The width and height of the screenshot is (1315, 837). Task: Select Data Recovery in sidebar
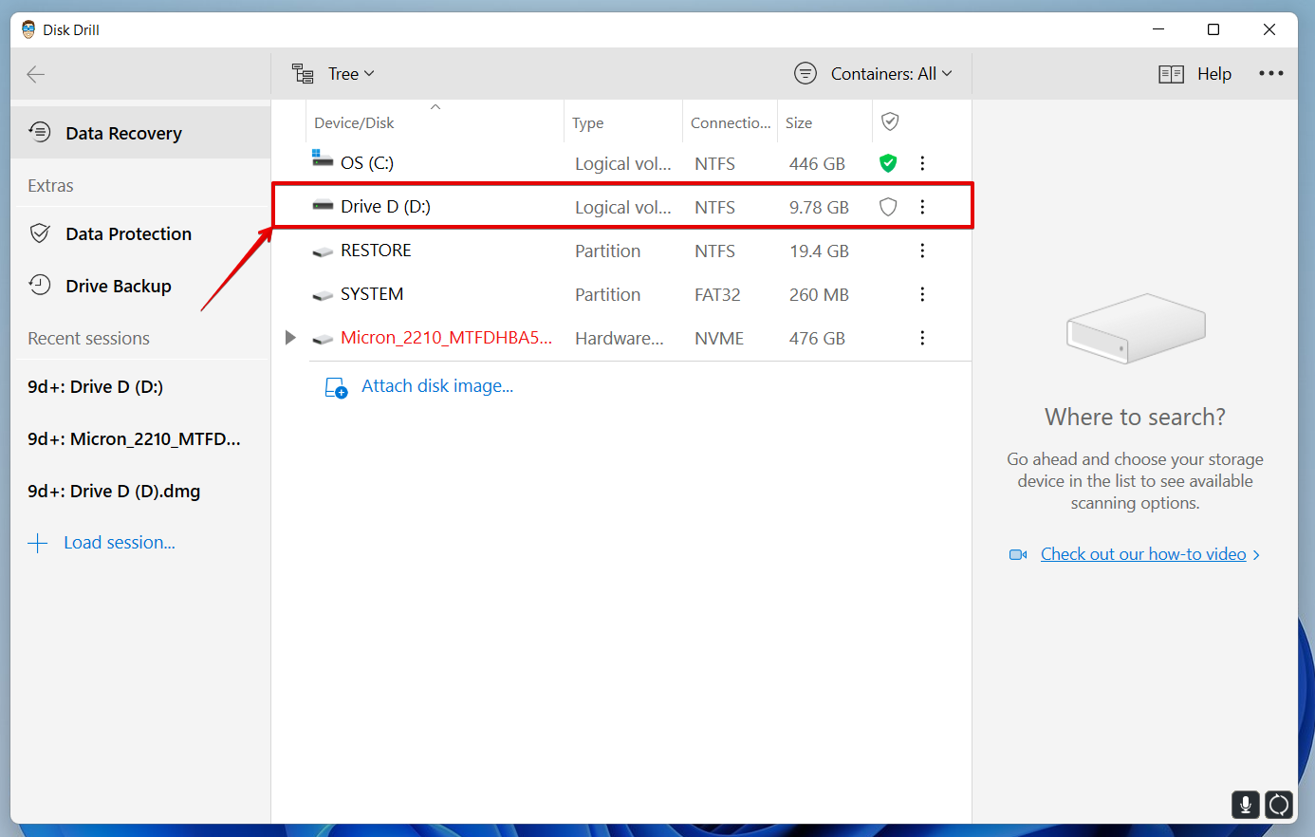140,133
